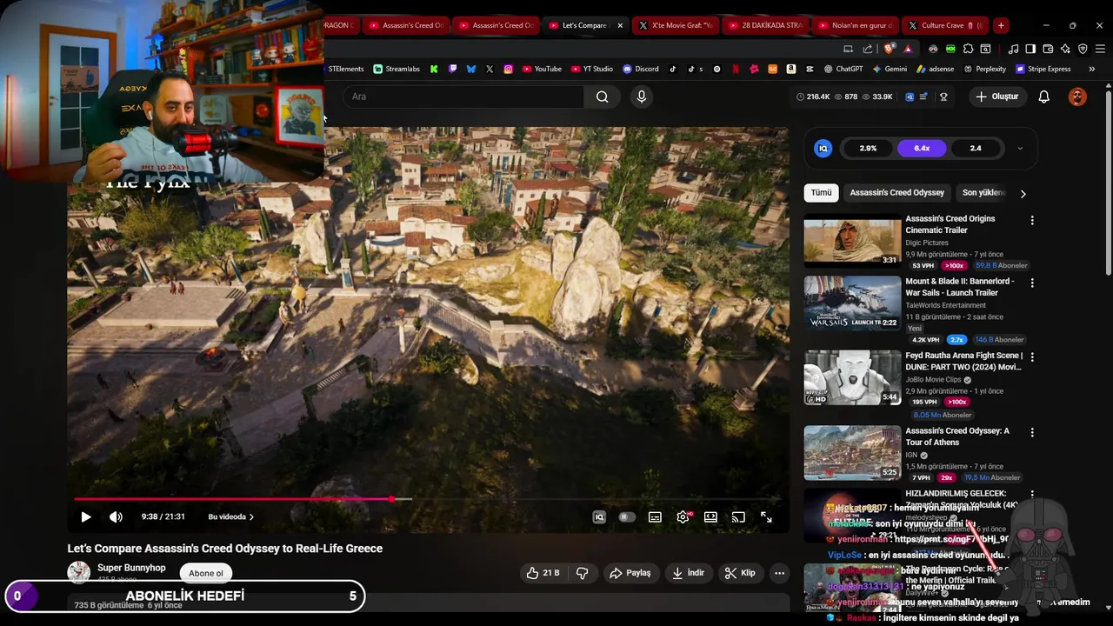The image size is (1113, 626).
Task: Like the video (21 B)
Action: tap(543, 573)
